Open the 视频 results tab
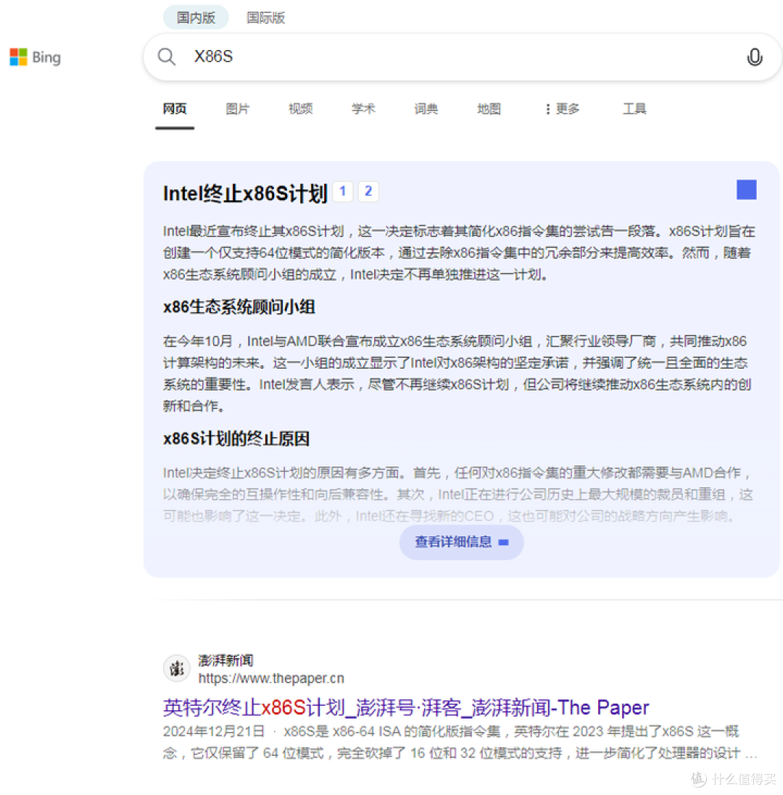 (301, 109)
